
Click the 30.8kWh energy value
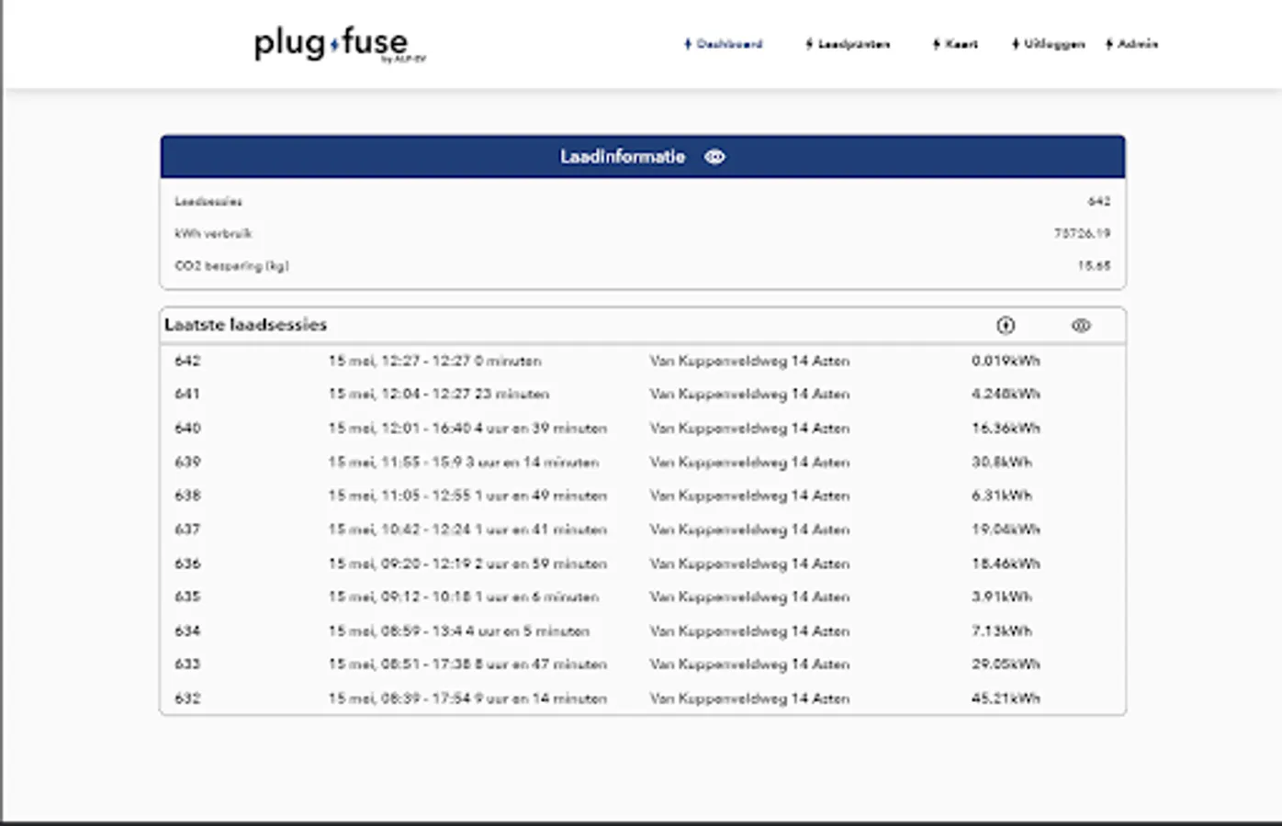[x=1002, y=462]
